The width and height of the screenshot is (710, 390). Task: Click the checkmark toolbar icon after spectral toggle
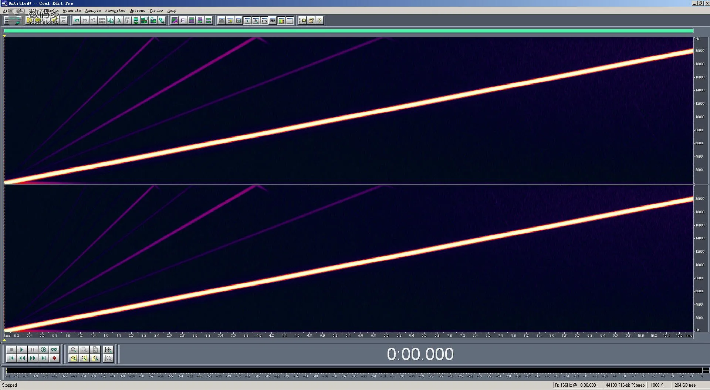(x=183, y=21)
